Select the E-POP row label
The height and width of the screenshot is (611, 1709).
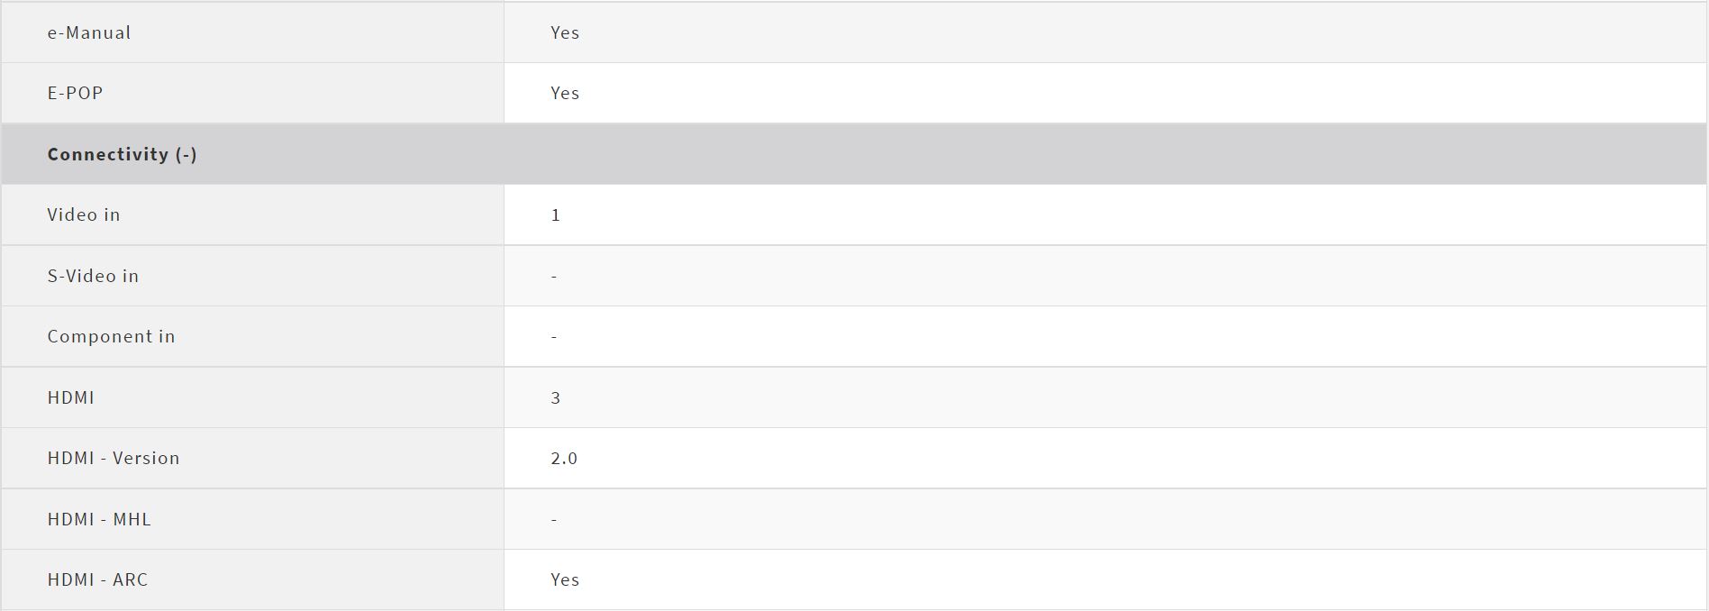click(76, 93)
